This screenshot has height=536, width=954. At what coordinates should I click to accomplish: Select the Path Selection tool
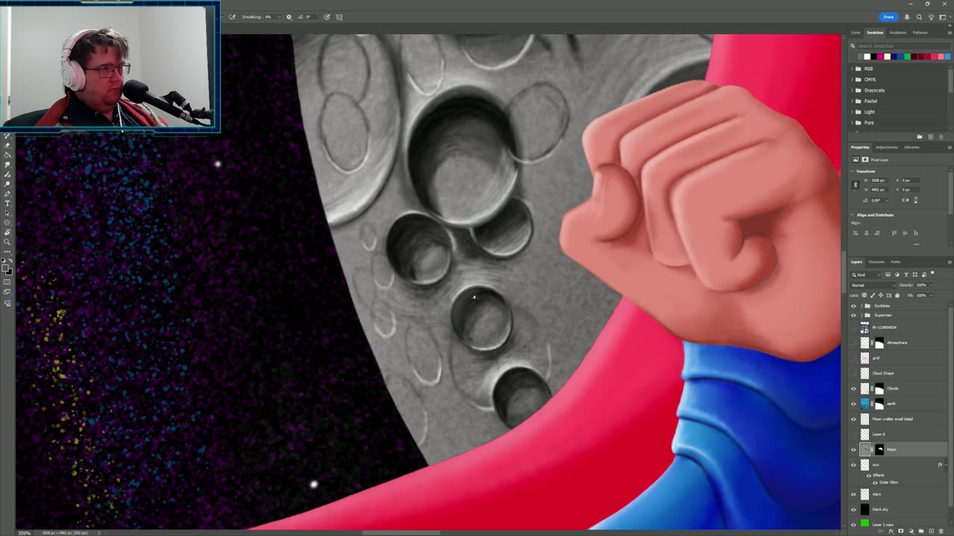tap(7, 213)
